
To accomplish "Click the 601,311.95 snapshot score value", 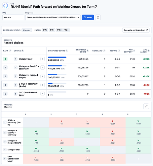I will coord(83,59).
